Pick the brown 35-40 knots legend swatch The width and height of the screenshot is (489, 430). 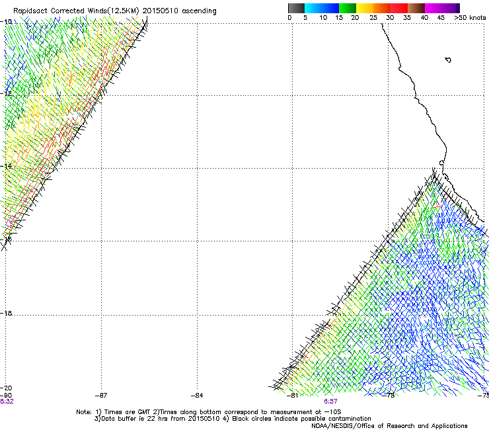tap(416, 8)
